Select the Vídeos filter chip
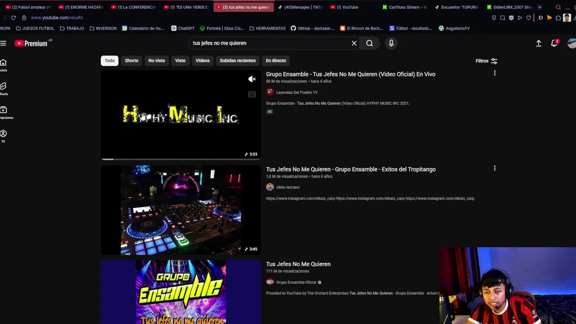 coord(202,60)
